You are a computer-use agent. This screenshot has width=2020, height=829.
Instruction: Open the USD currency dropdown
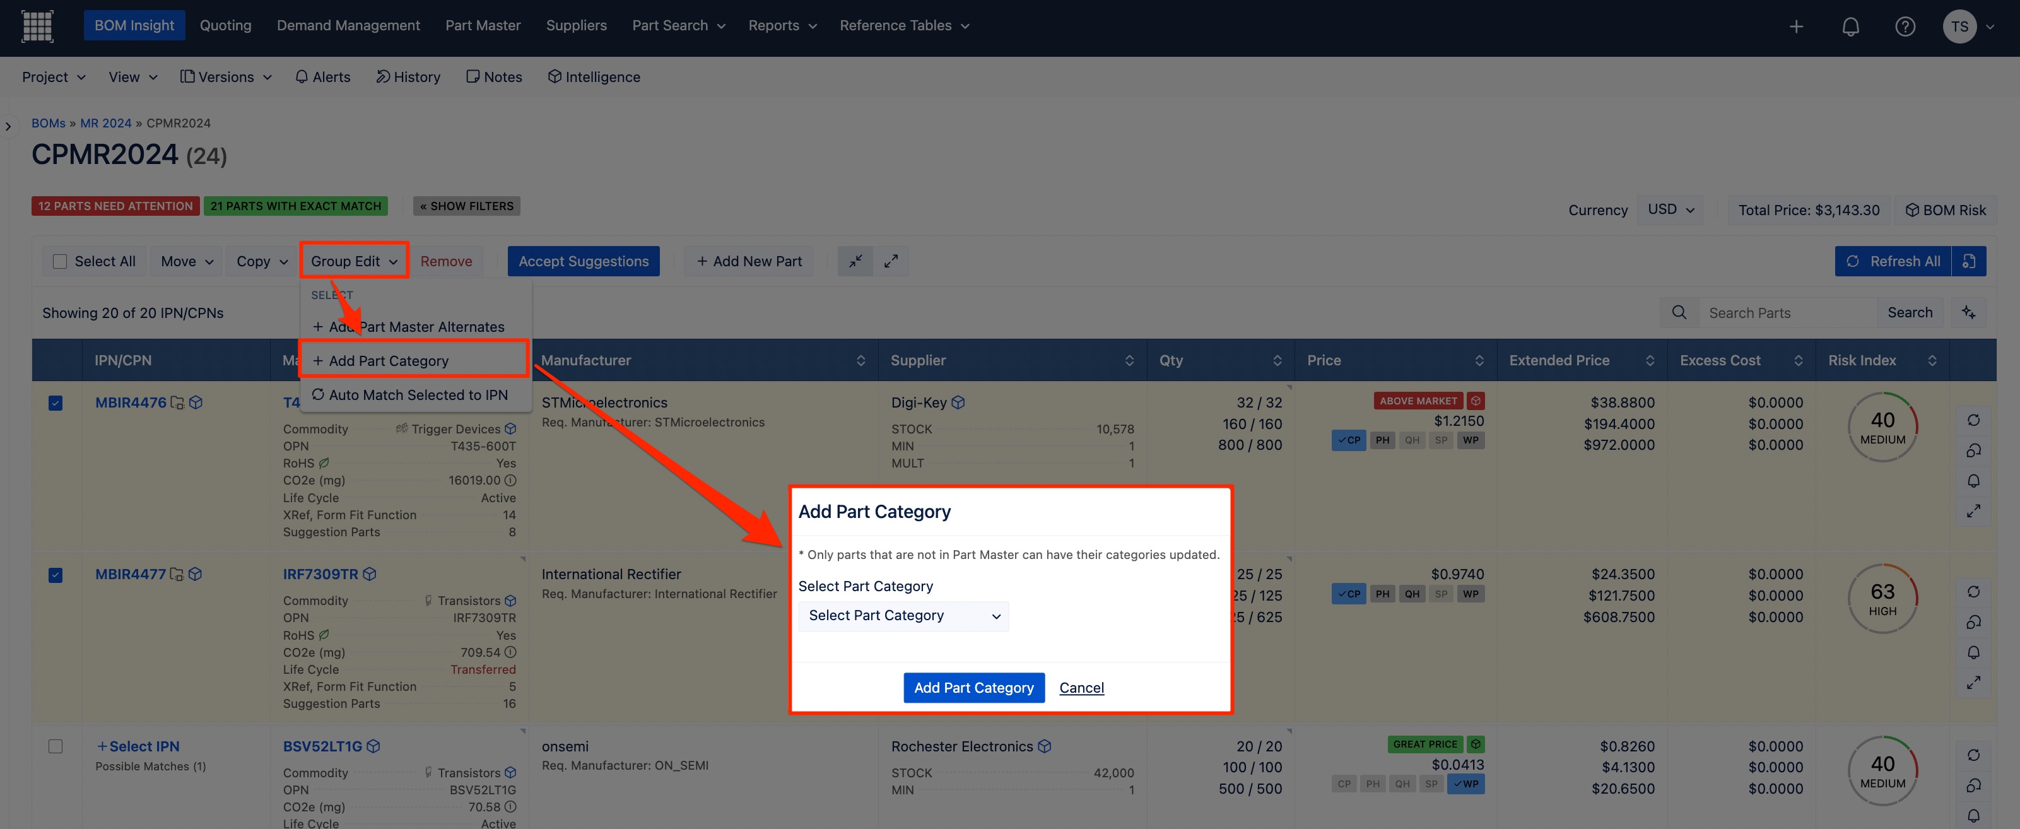click(1671, 209)
